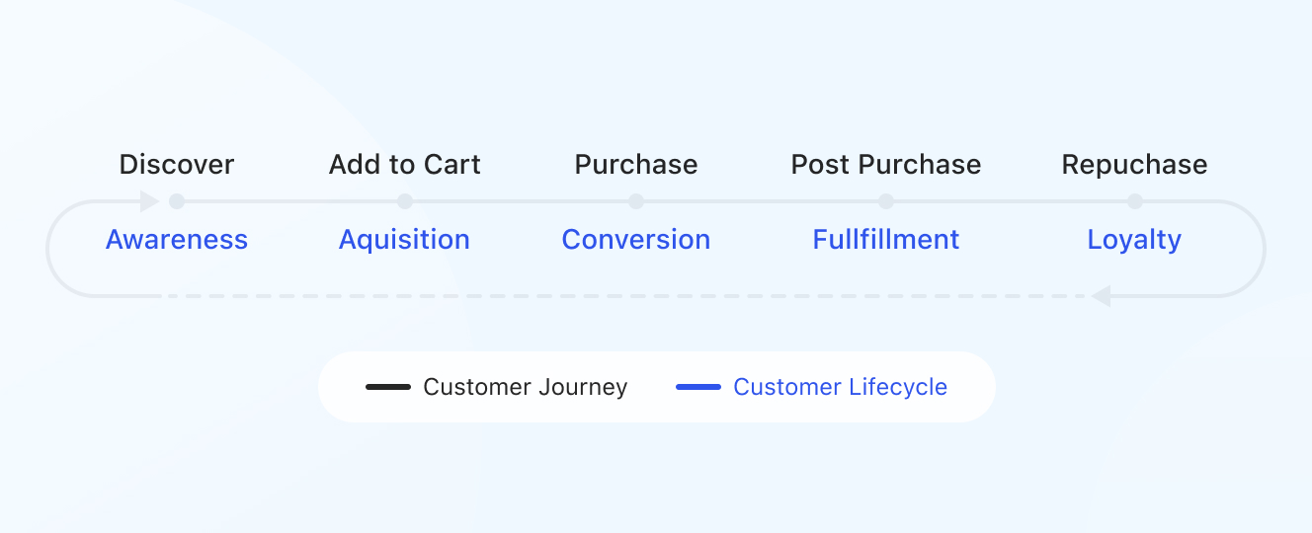
Task: Click the timeline dot under Purchase
Action: pyautogui.click(x=636, y=201)
